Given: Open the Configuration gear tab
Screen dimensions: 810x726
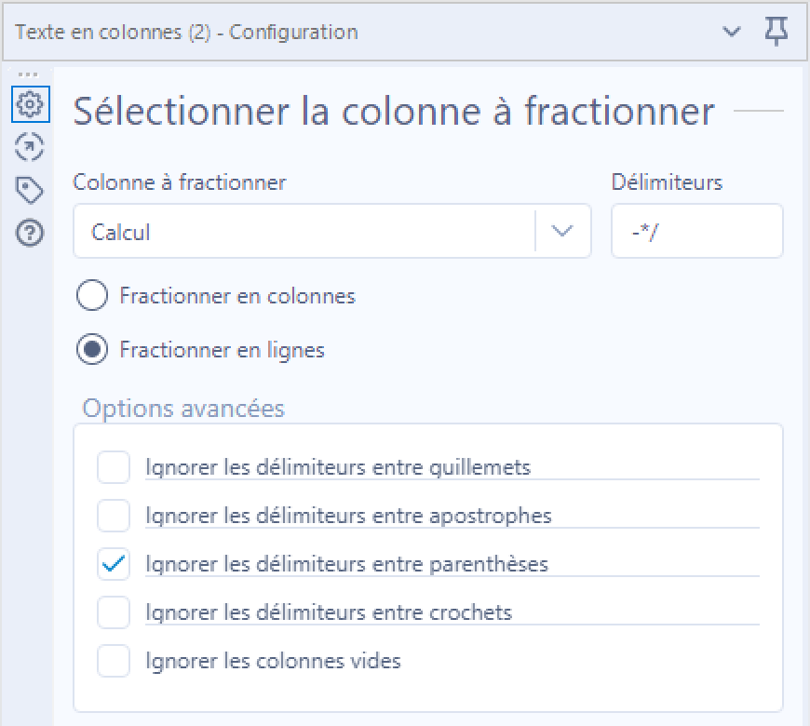Looking at the screenshot, I should click(30, 104).
